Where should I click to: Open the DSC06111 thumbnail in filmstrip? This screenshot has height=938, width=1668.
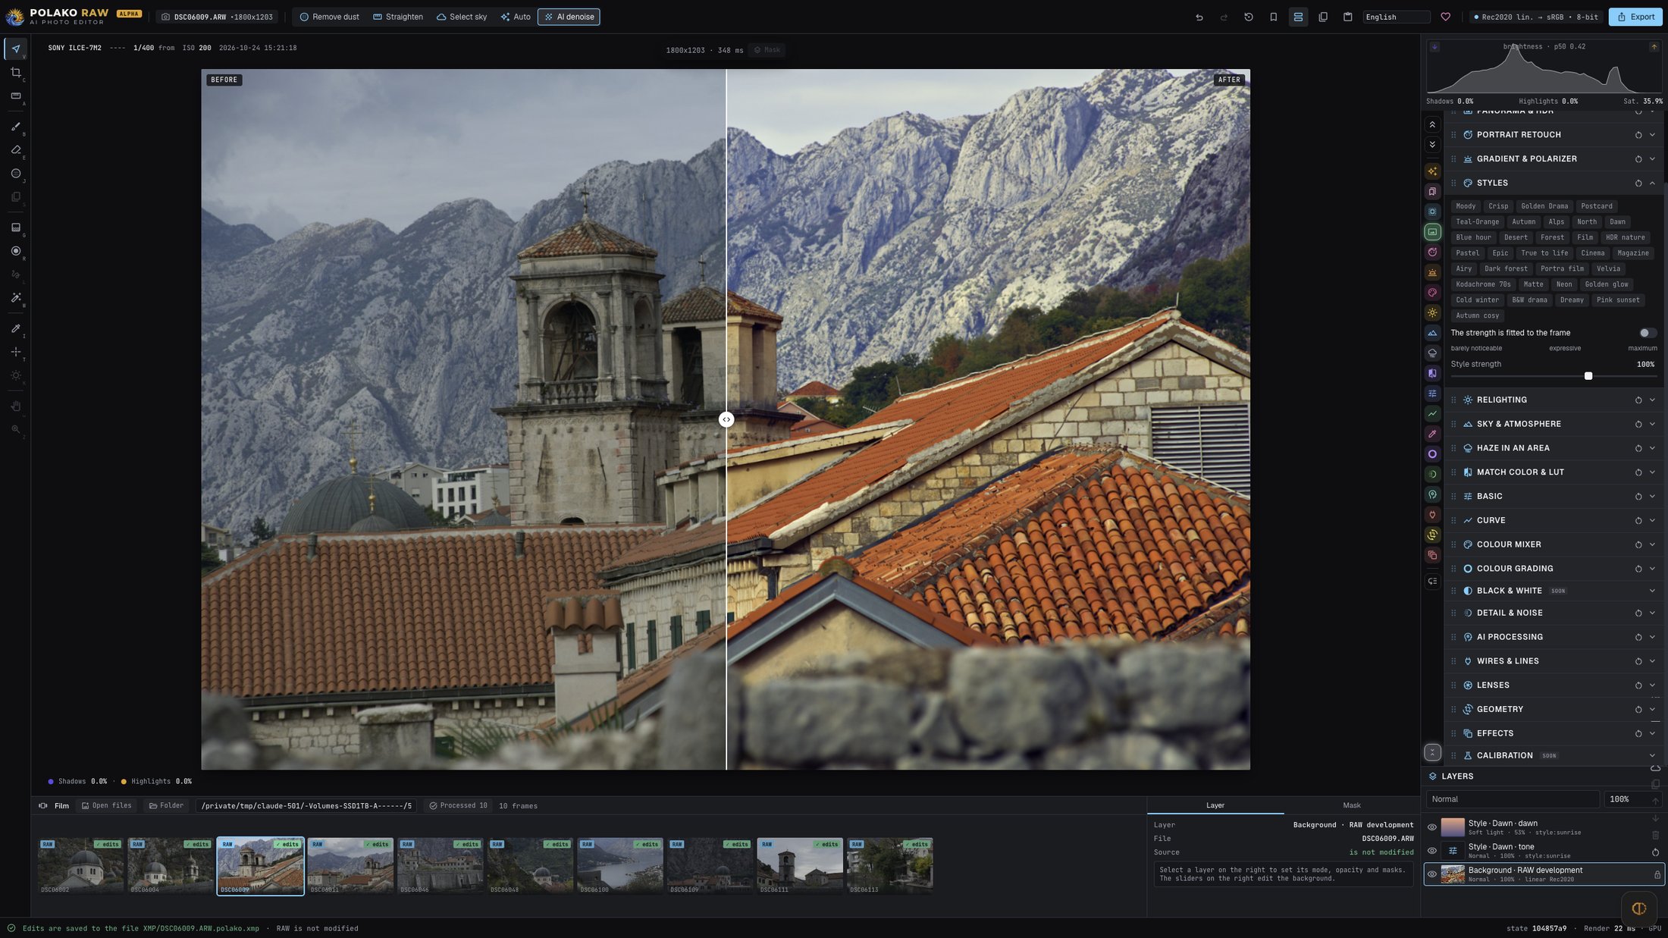799,866
